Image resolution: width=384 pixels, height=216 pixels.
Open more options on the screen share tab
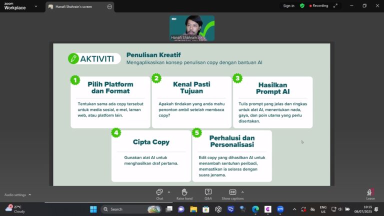(x=109, y=7)
